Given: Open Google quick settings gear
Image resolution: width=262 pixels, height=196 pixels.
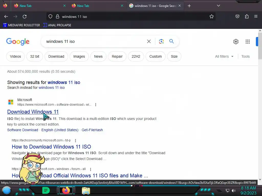Looking at the screenshot, I should [x=236, y=42].
